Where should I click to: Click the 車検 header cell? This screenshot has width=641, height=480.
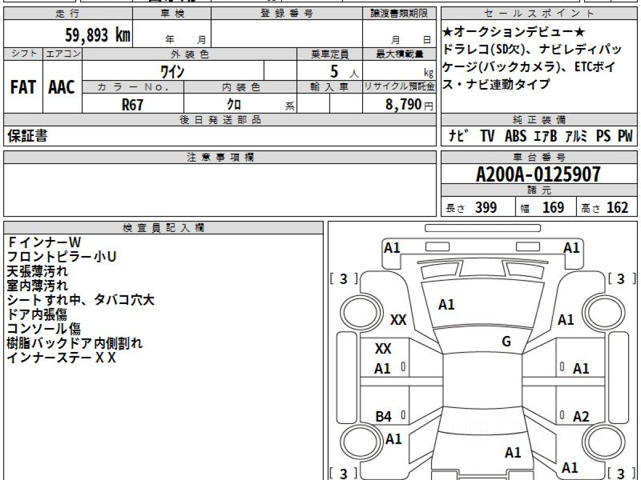(x=171, y=14)
